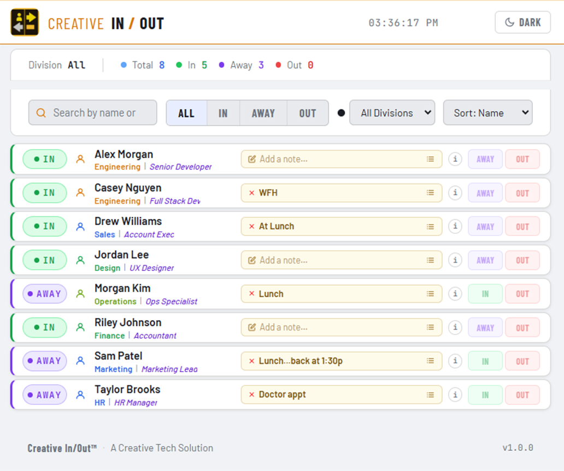This screenshot has width=564, height=471.
Task: Show info for Morgan Kim
Action: tap(455, 294)
